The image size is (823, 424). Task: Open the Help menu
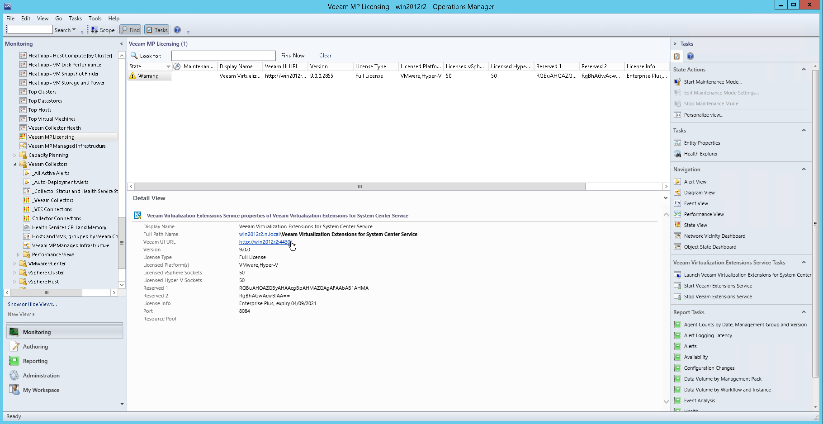click(114, 19)
